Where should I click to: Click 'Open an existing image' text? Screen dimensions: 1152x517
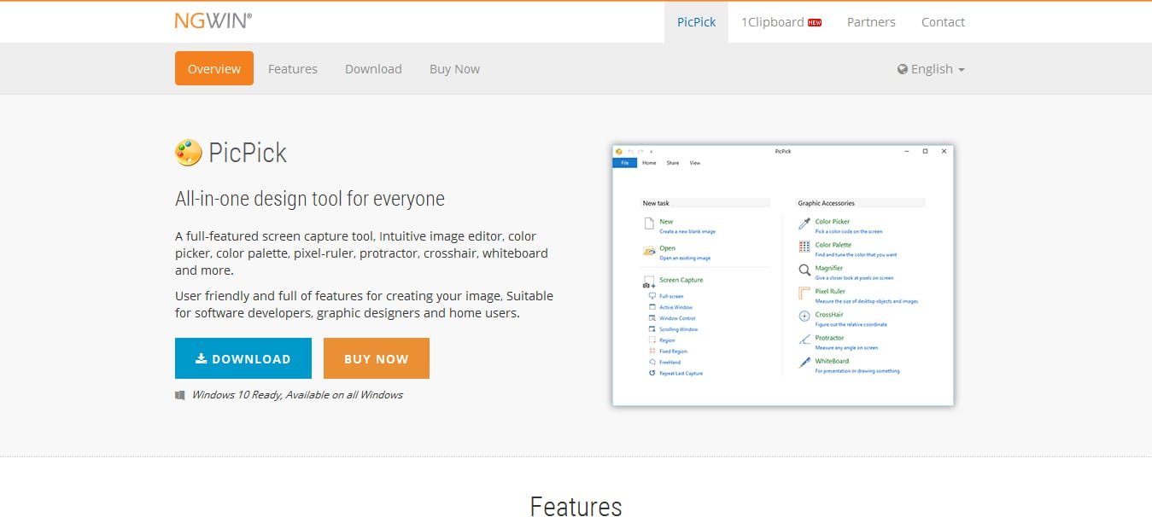click(685, 258)
